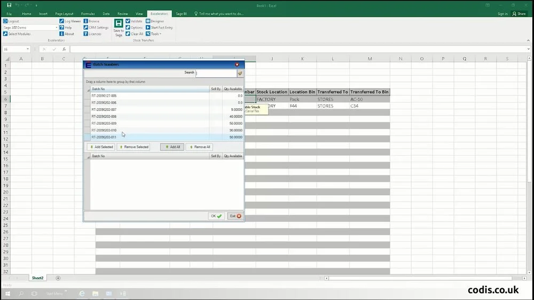Screen dimensions: 534x300
Task: Open the Name Box dropdown arrow
Action: [28, 49]
